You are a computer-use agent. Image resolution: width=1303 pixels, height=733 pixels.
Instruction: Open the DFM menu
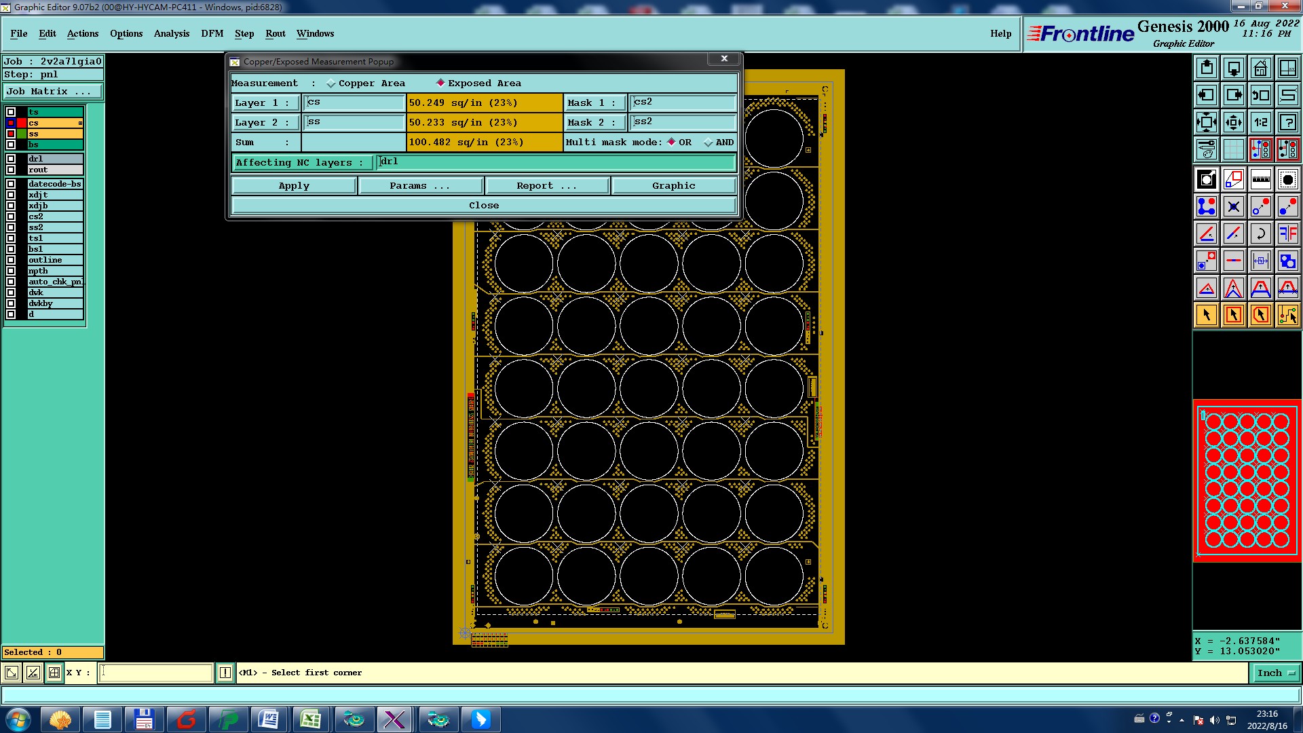pos(212,33)
